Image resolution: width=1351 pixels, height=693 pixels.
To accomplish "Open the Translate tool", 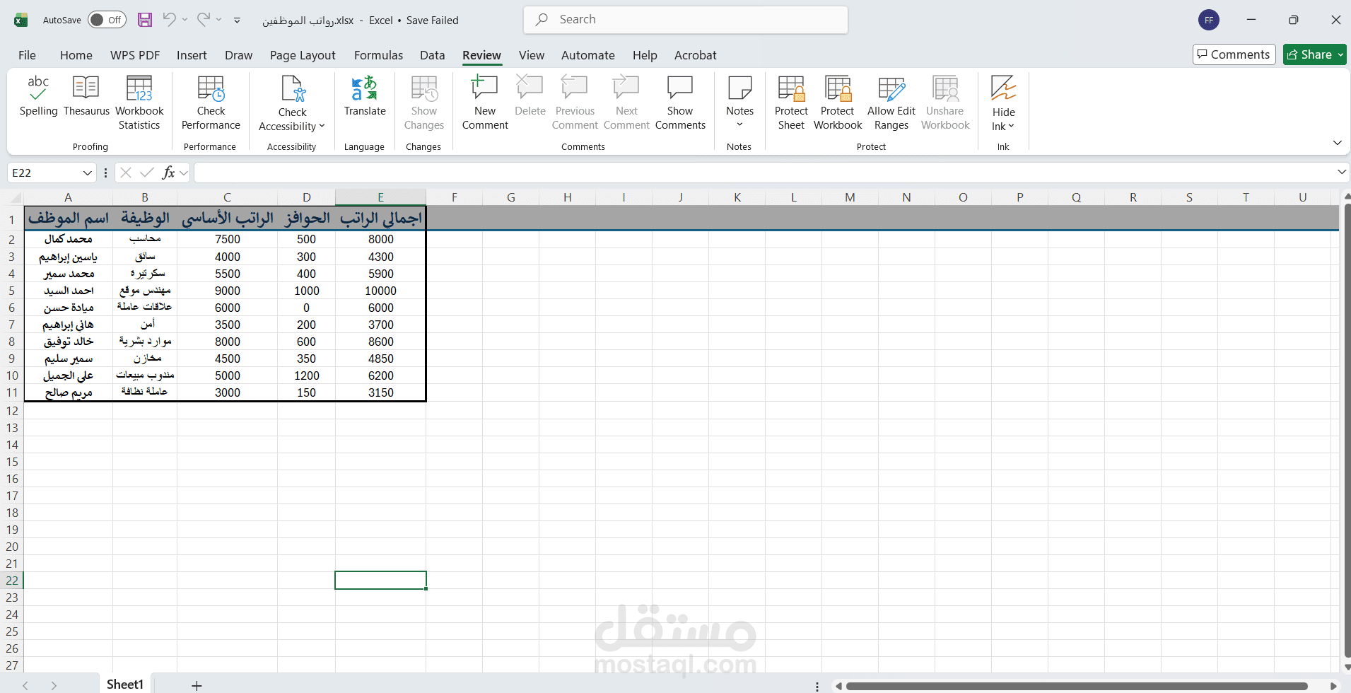I will [x=365, y=96].
